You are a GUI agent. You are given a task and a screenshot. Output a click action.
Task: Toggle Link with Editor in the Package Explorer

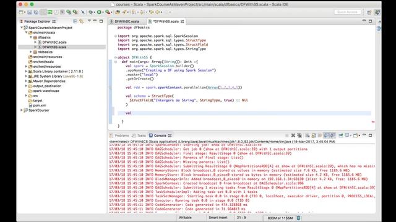(x=81, y=22)
